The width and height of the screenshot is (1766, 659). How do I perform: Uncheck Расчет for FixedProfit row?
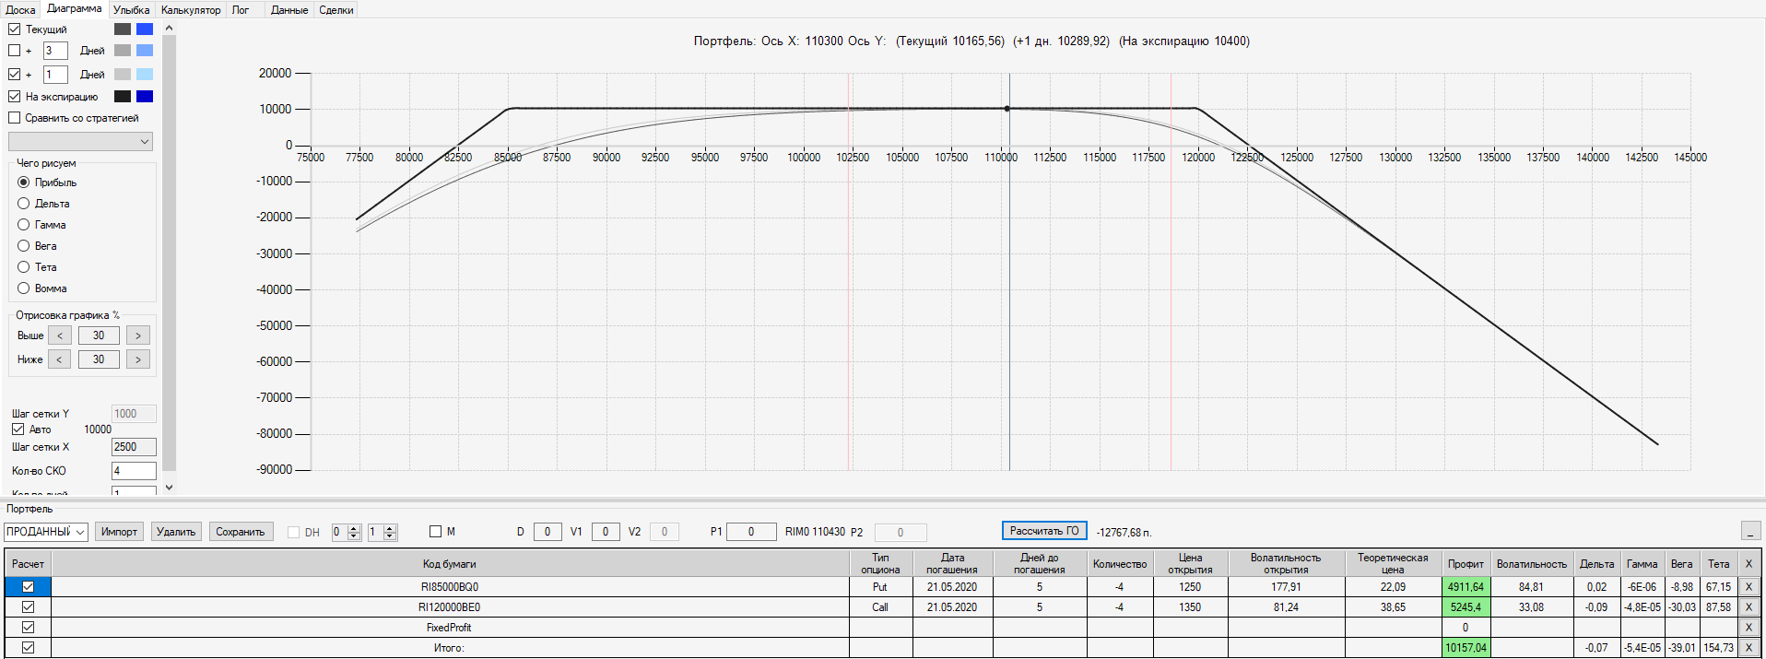(x=28, y=628)
